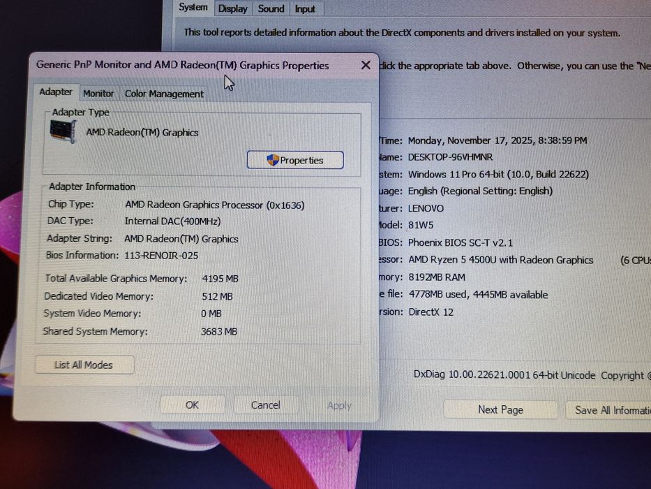Click the 0 MB system video memory value

click(x=211, y=314)
